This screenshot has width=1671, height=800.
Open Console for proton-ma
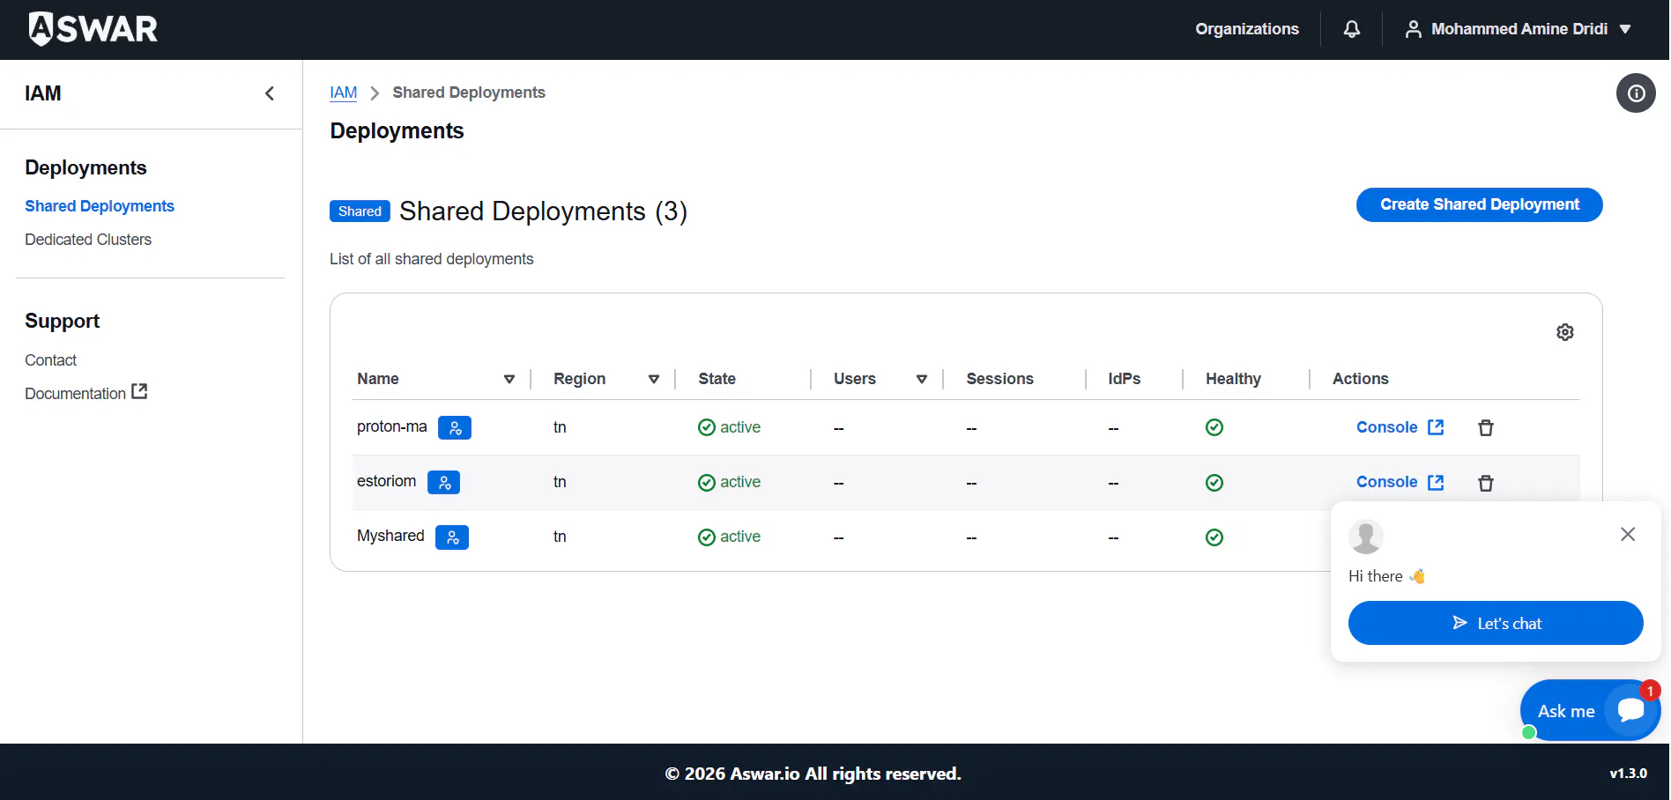tap(1400, 427)
